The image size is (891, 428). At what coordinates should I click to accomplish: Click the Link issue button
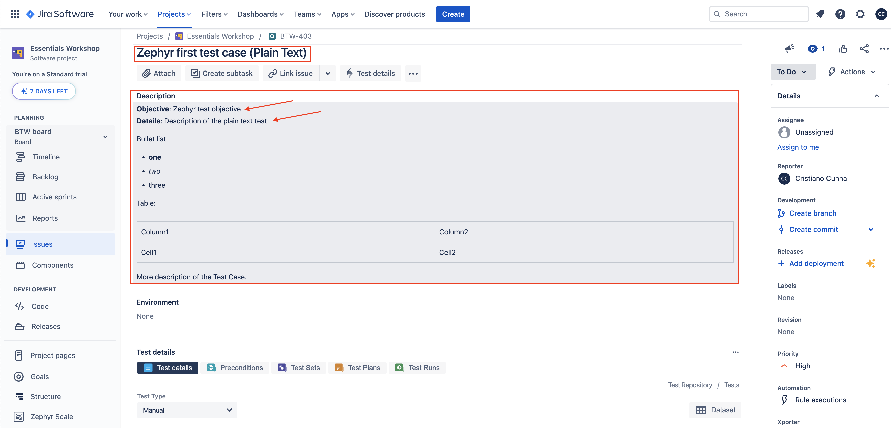[291, 73]
